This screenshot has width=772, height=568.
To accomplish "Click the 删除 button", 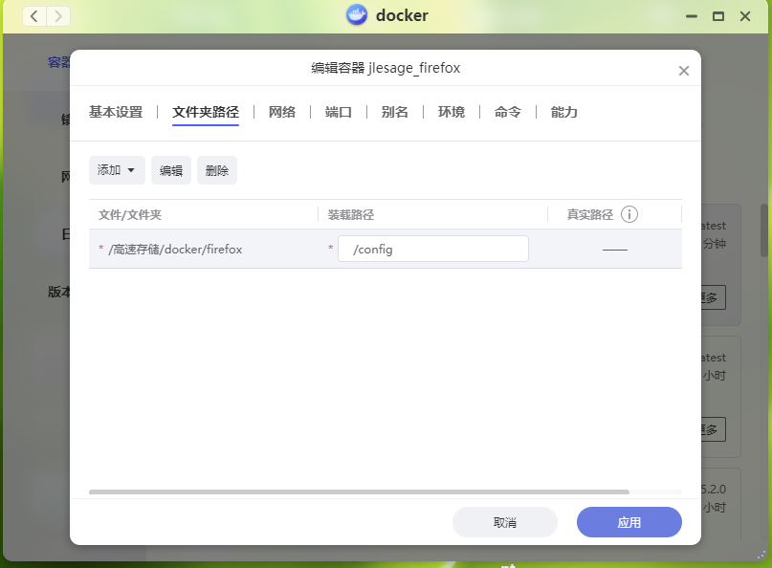I will point(217,170).
